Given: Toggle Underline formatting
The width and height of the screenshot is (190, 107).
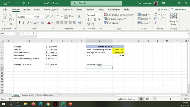Looking at the screenshot, I should 28,23.
